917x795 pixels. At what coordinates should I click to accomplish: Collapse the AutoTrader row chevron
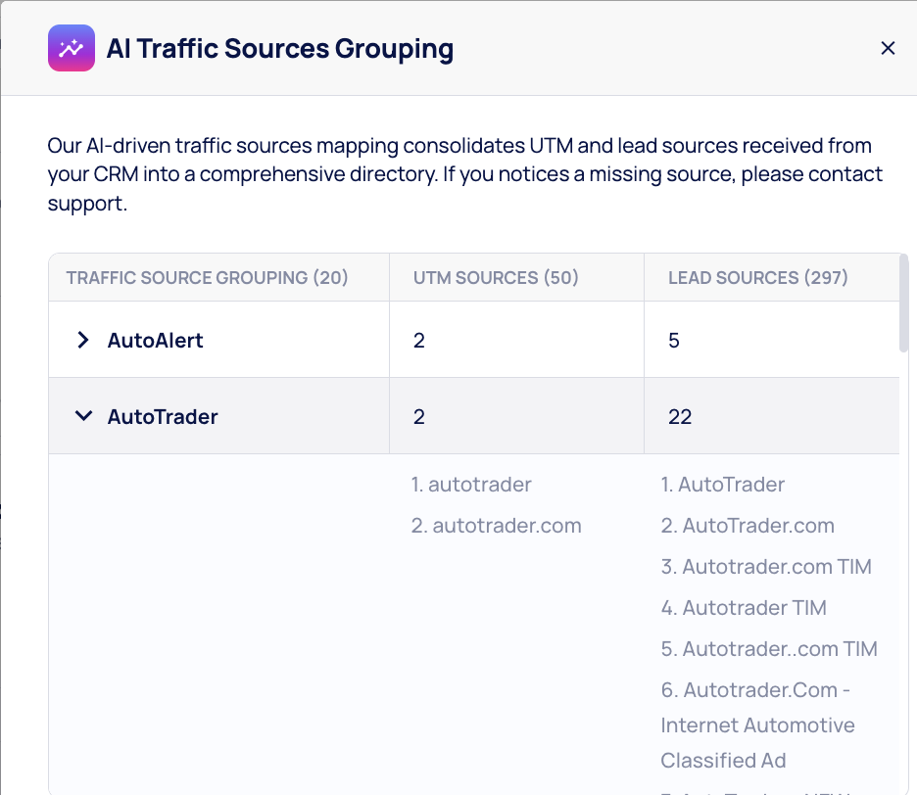coord(83,416)
